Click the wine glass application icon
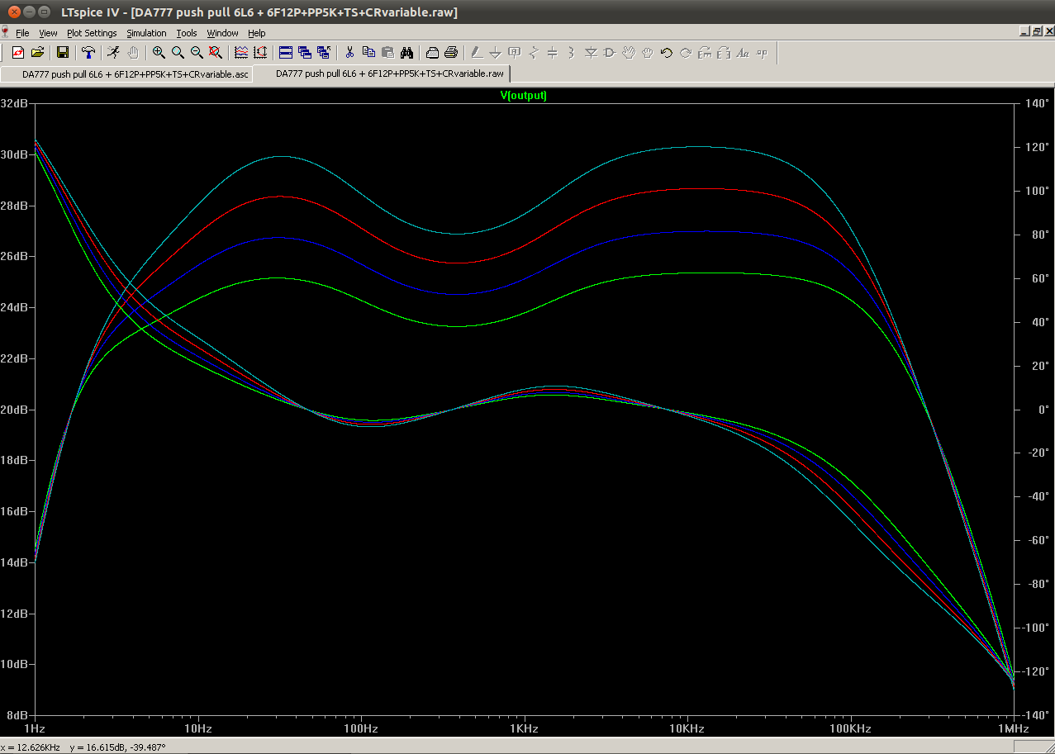This screenshot has width=1055, height=754. [x=6, y=32]
